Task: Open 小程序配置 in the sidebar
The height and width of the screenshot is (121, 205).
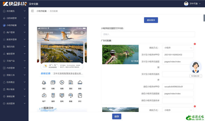Action: tap(14, 25)
